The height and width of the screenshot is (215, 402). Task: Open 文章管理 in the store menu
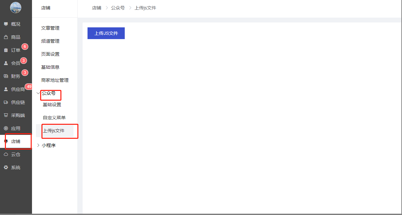pyautogui.click(x=50, y=28)
